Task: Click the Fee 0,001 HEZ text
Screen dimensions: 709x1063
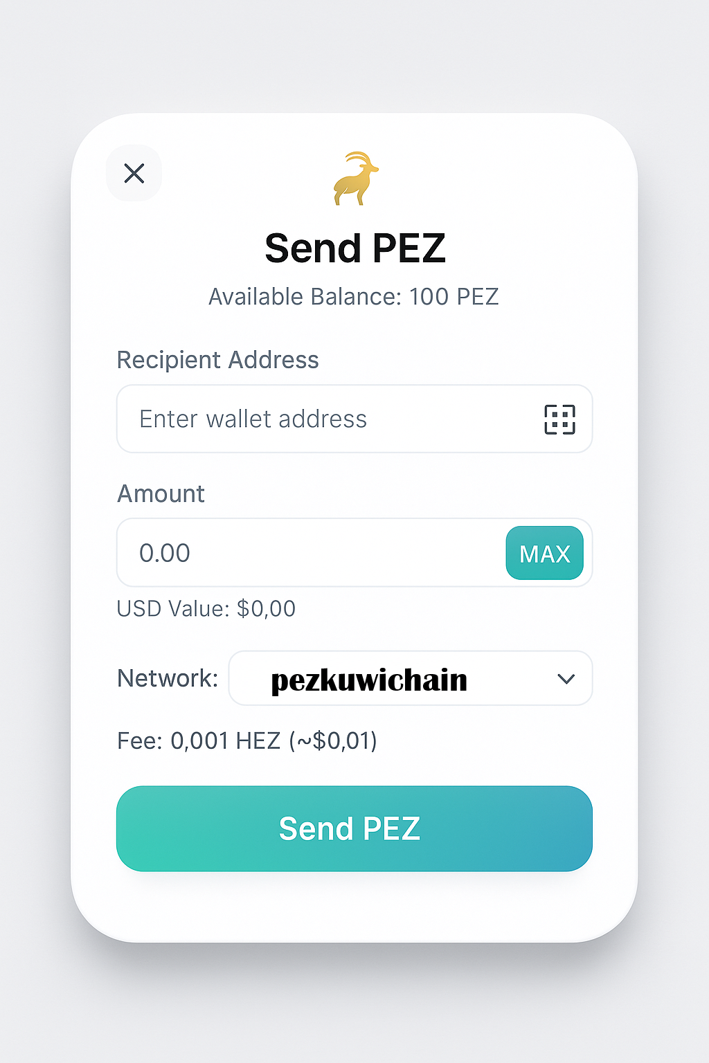Action: [198, 741]
